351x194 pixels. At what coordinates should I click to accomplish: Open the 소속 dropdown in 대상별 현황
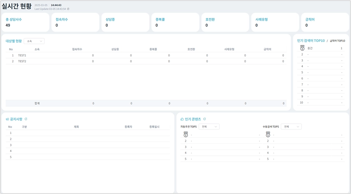34,41
